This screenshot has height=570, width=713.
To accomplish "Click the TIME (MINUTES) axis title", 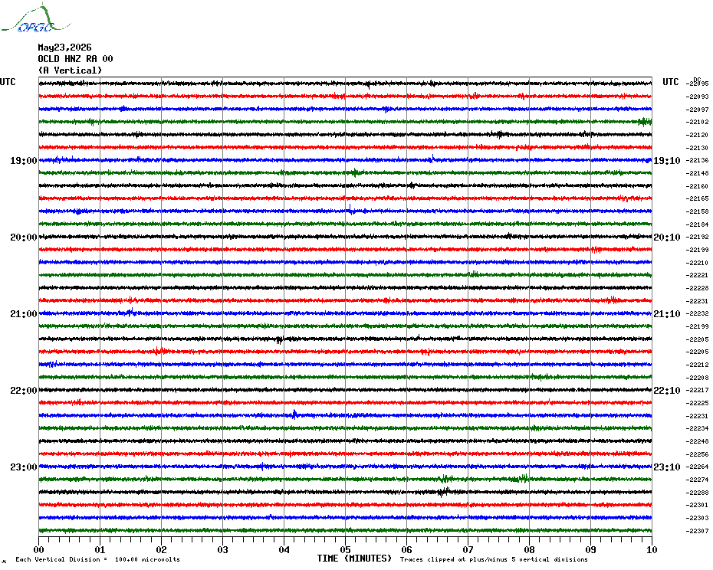I will [354, 559].
